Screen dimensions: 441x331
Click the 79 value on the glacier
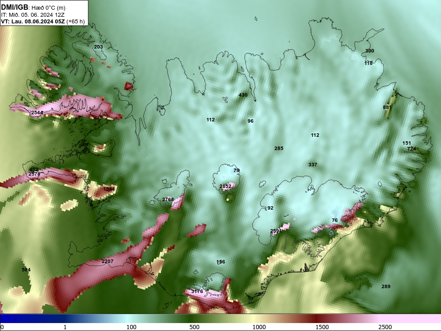(236, 170)
